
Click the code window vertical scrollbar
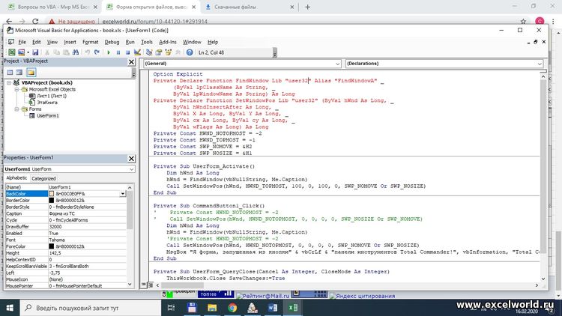543,177
